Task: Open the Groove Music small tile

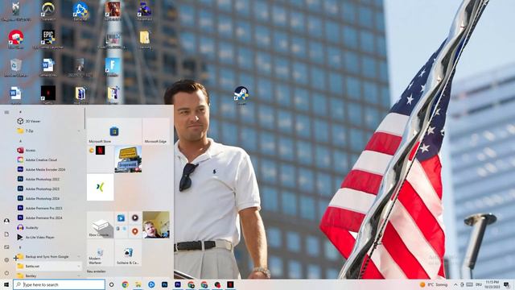Action: (x=135, y=218)
